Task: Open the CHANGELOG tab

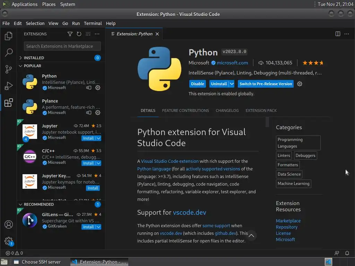Action: tap(227, 110)
